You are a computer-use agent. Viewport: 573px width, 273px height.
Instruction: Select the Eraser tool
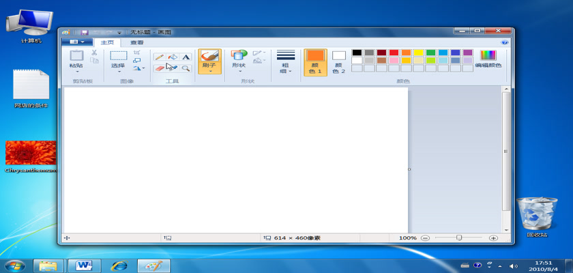159,68
